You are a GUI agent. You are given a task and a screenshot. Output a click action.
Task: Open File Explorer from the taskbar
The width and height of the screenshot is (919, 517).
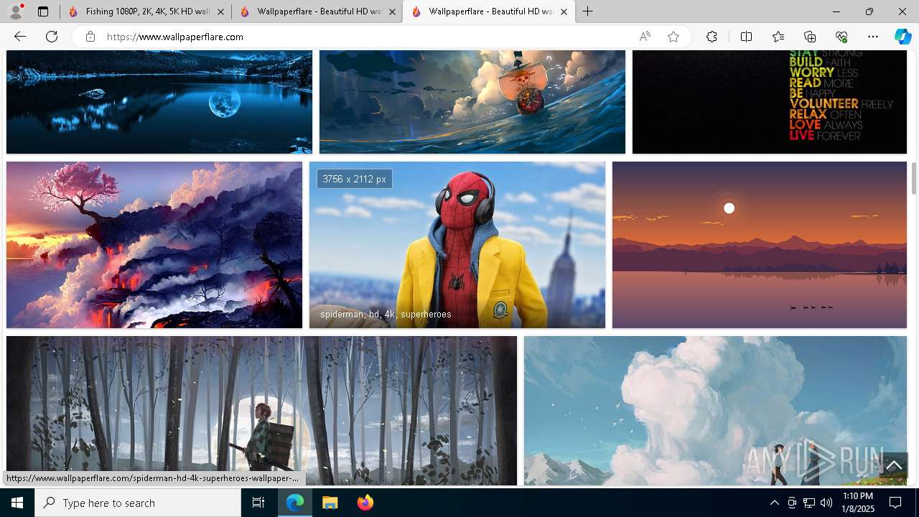(x=330, y=503)
